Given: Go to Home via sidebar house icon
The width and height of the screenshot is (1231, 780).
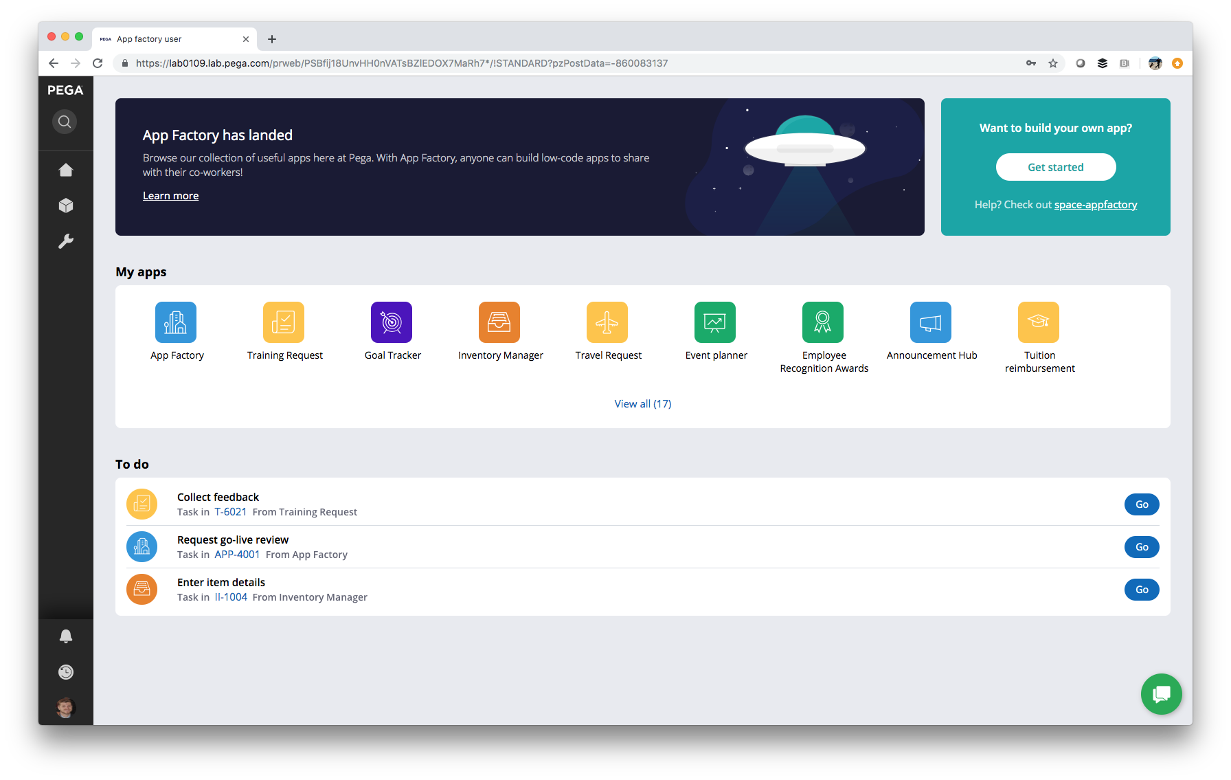Looking at the screenshot, I should (66, 170).
